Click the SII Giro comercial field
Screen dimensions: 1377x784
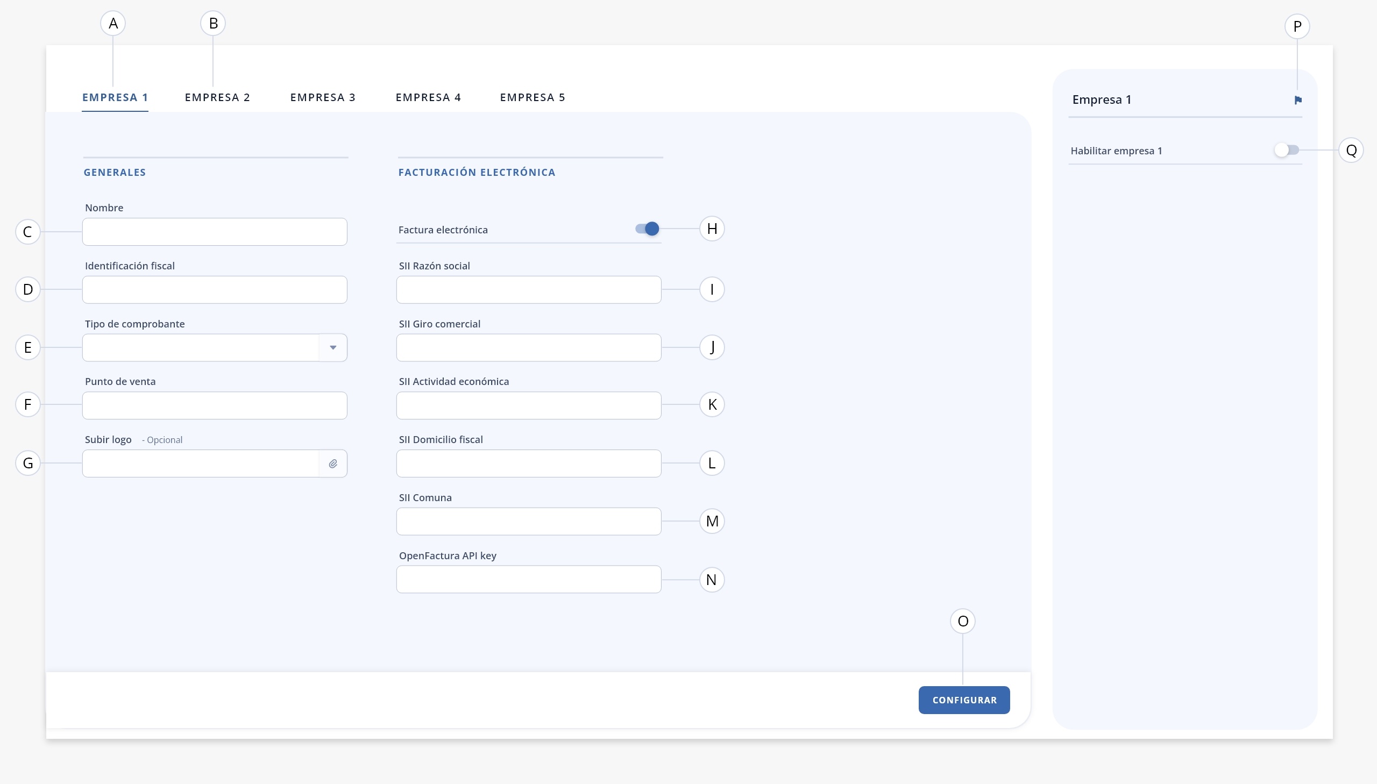[529, 348]
